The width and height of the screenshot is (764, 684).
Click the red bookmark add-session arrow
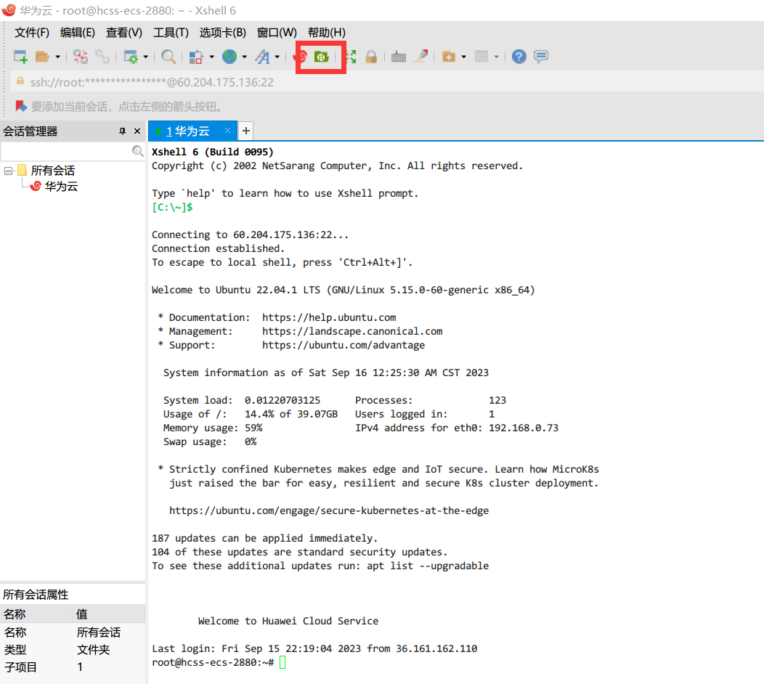point(21,106)
